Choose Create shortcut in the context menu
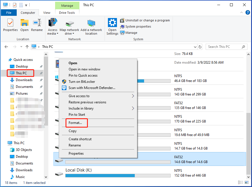This screenshot has width=252, height=187. pos(98,139)
